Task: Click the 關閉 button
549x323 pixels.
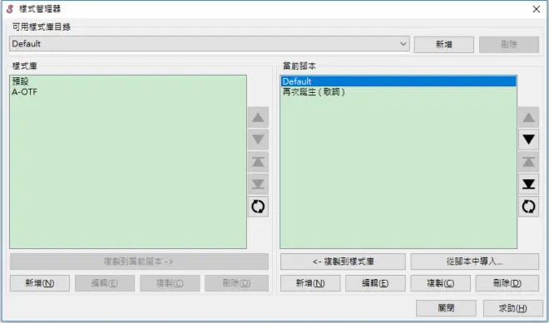Action: tap(446, 308)
